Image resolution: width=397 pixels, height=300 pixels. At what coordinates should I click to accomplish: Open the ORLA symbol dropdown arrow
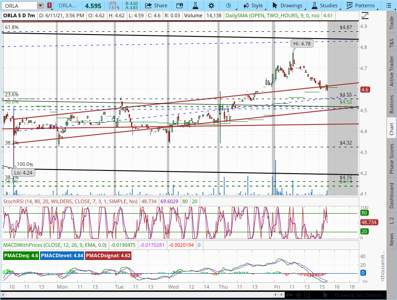[x=40, y=5]
